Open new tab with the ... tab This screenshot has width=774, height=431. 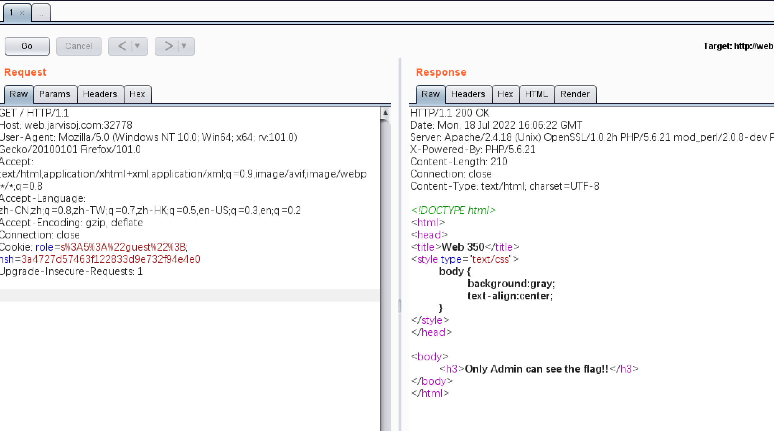(41, 13)
